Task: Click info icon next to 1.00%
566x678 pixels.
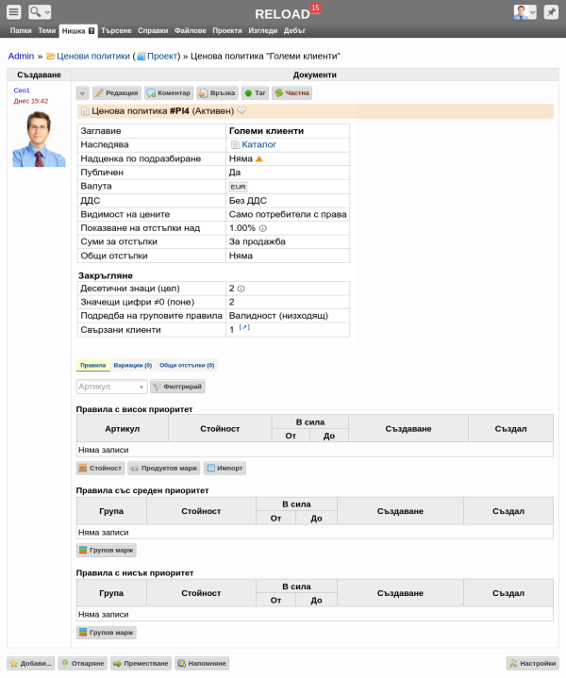Action: point(262,228)
